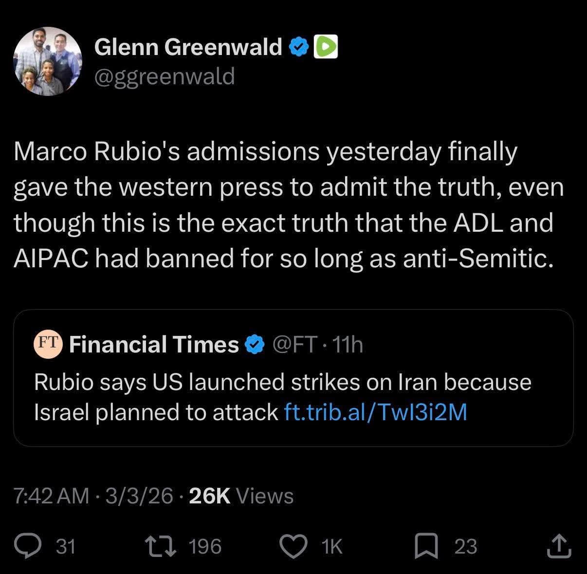Click the Financial Times account name
The image size is (587, 574).
(x=154, y=345)
